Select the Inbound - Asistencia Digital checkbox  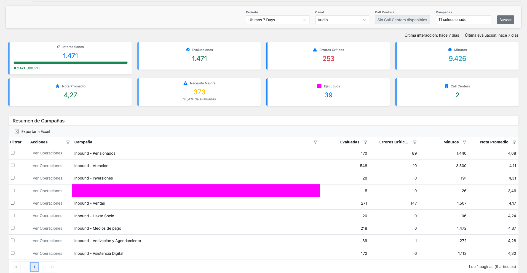point(13,253)
